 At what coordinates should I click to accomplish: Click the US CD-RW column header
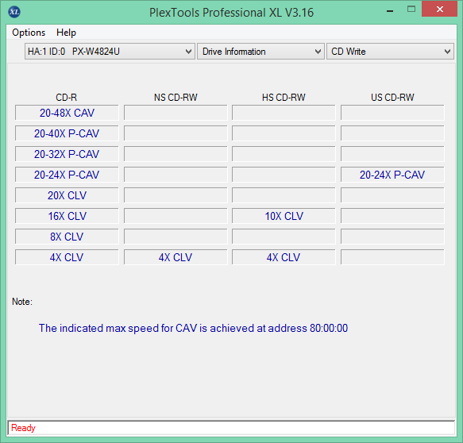pyautogui.click(x=392, y=98)
